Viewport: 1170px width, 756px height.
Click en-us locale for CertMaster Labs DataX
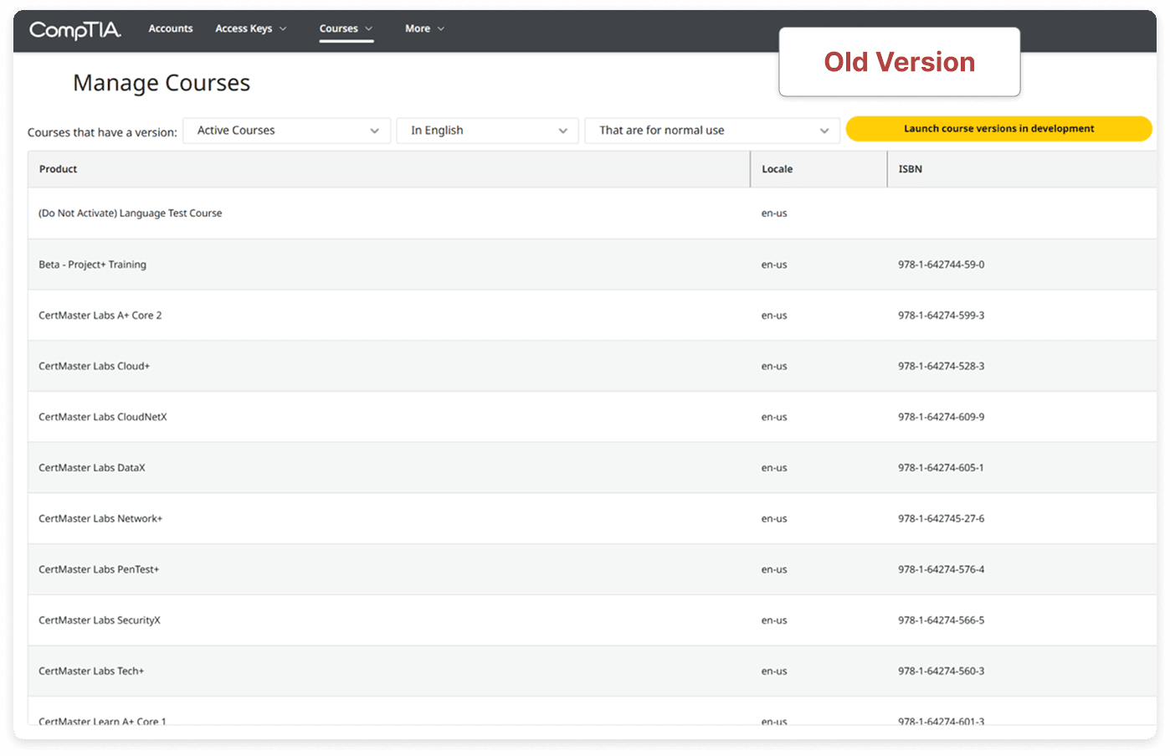coord(774,468)
